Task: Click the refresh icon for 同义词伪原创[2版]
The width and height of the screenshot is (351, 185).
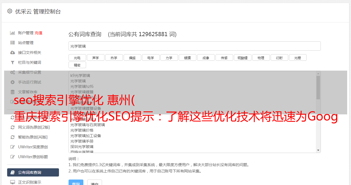Action: 13,127
